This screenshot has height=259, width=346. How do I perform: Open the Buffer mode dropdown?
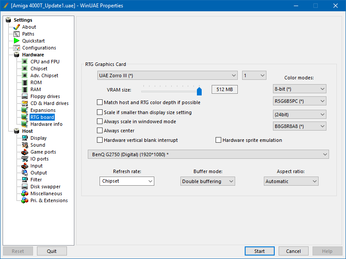click(x=208, y=181)
